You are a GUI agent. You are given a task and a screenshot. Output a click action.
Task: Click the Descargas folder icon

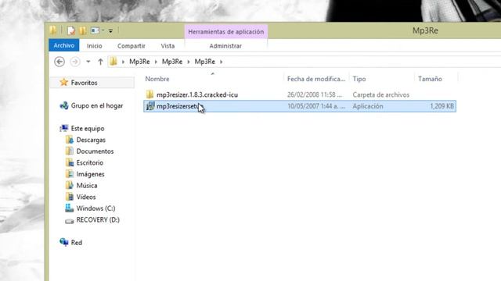click(x=70, y=140)
